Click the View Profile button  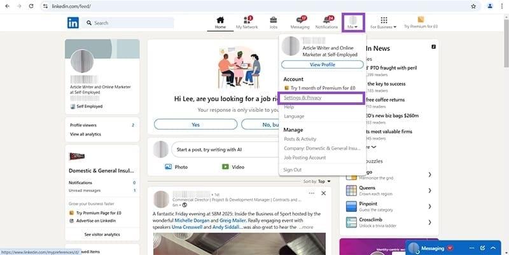click(x=323, y=65)
